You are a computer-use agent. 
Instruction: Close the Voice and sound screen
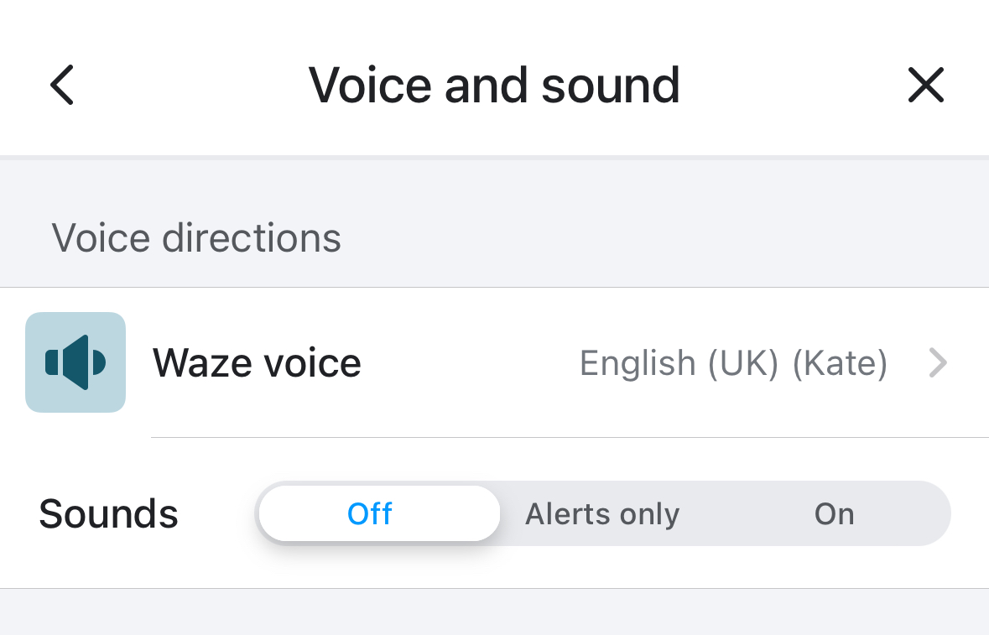click(926, 85)
